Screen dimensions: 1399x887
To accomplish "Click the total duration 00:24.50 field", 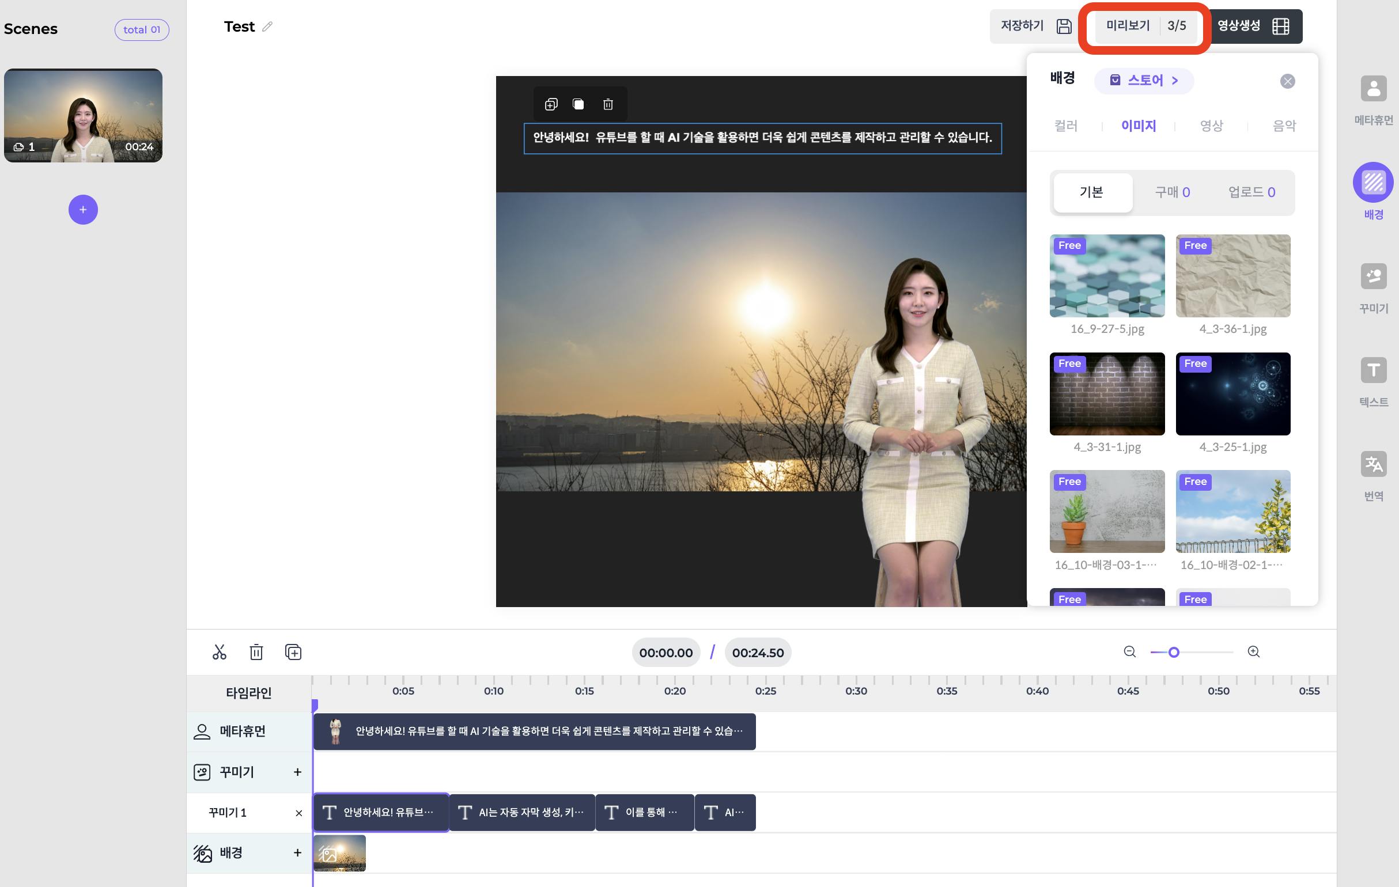I will pos(758,653).
